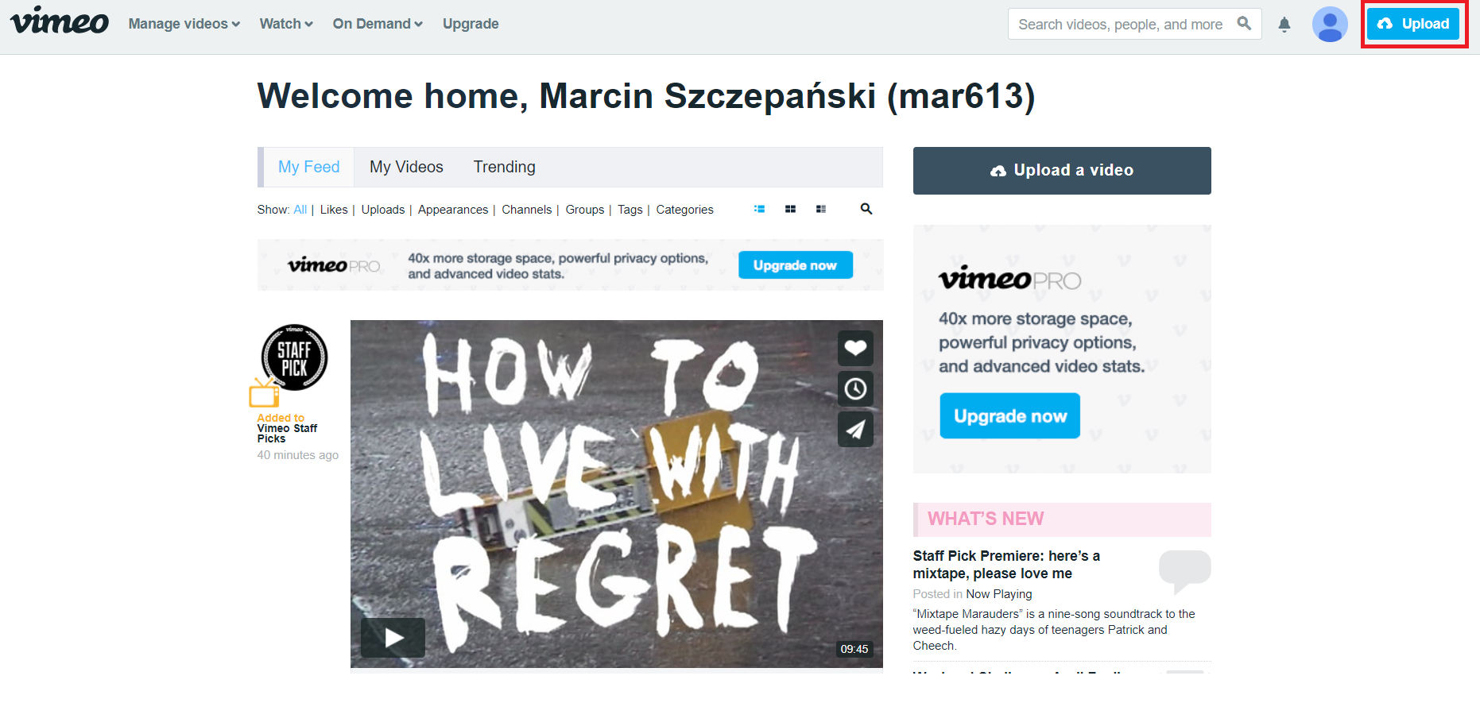Open the notifications bell
Screen dimensions: 1480x722
[x=1284, y=25]
